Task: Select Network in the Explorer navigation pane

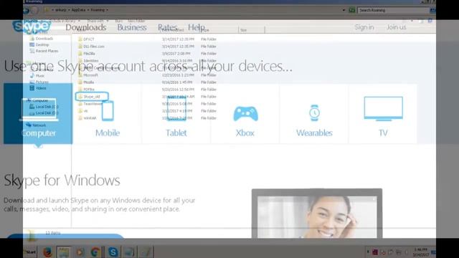Action: point(39,125)
